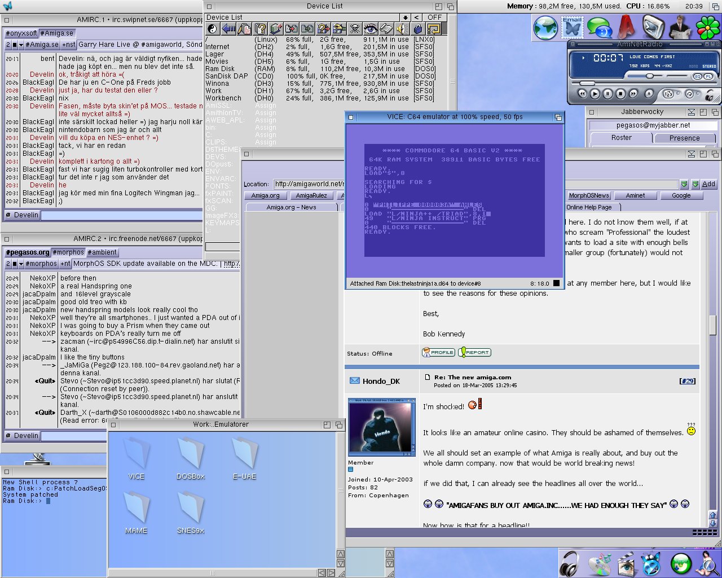This screenshot has height=578, width=722.
Task: Open the DOSBox folder icon
Action: 190,459
